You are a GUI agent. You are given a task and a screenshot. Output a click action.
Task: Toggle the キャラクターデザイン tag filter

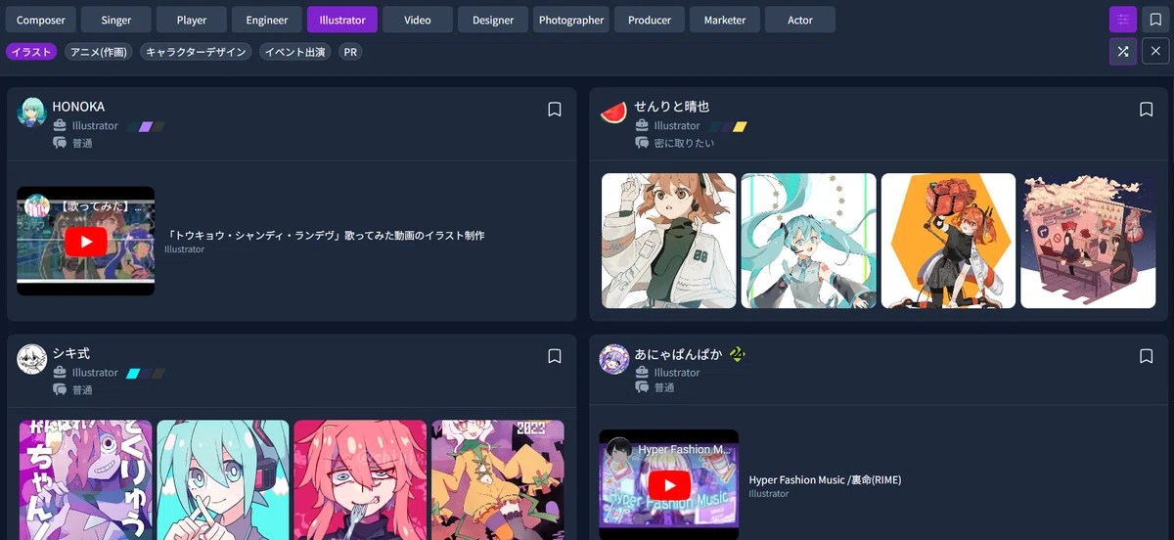pos(196,52)
